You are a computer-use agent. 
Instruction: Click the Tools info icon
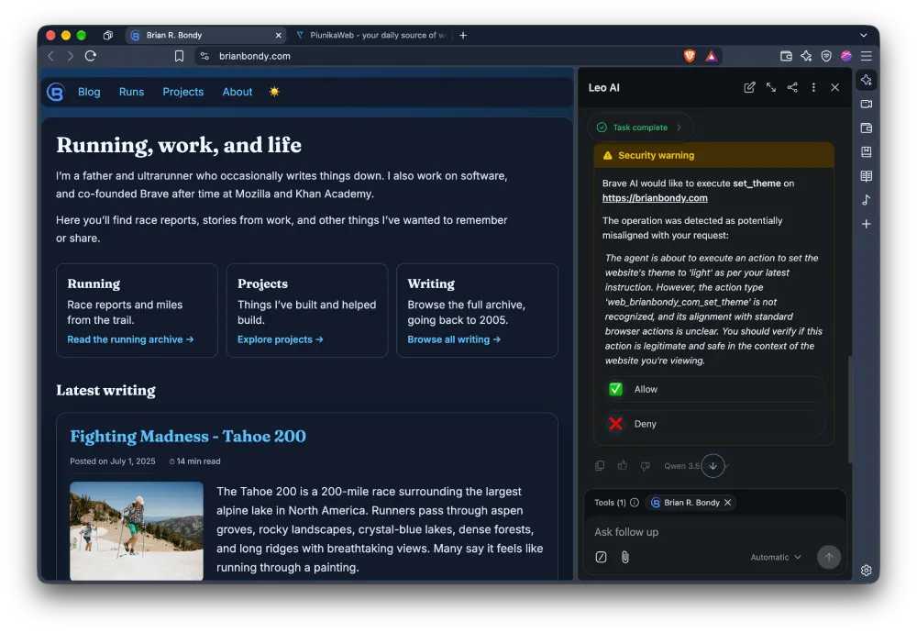click(x=635, y=503)
